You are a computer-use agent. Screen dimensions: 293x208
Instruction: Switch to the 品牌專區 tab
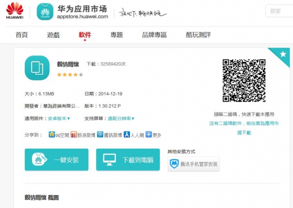click(154, 35)
